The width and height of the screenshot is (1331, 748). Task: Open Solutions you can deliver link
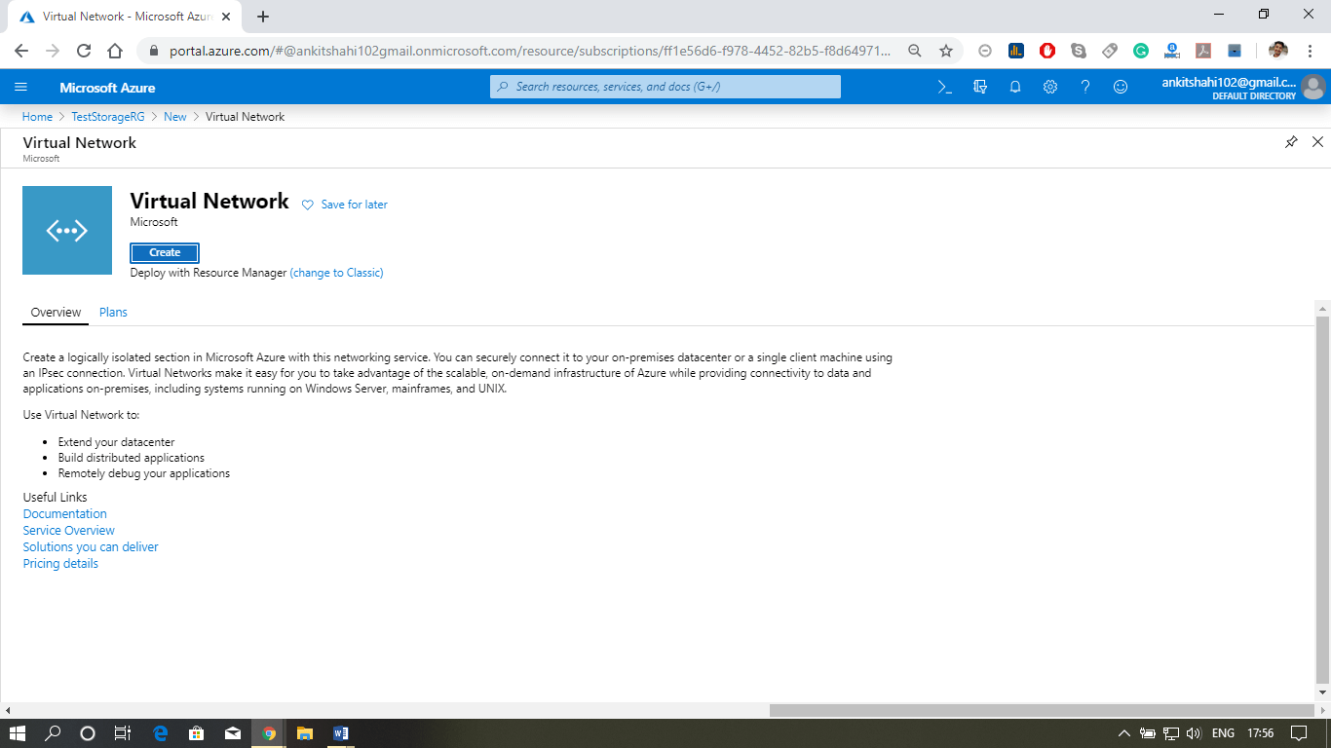click(91, 547)
